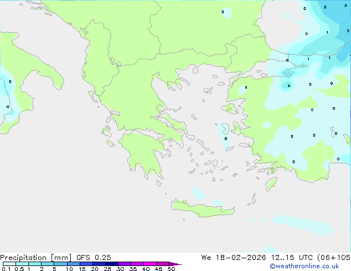
Task: Select the magenta 50 mm legend arrow
Action: click(x=176, y=264)
